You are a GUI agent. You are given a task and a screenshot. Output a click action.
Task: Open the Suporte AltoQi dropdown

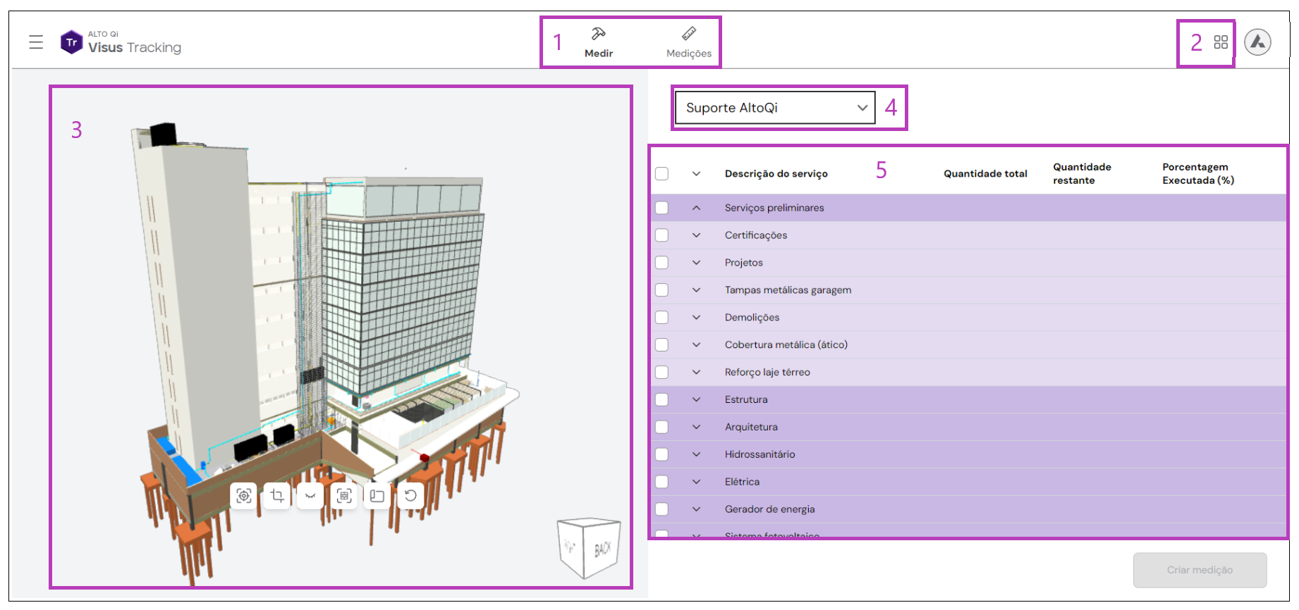[x=775, y=108]
